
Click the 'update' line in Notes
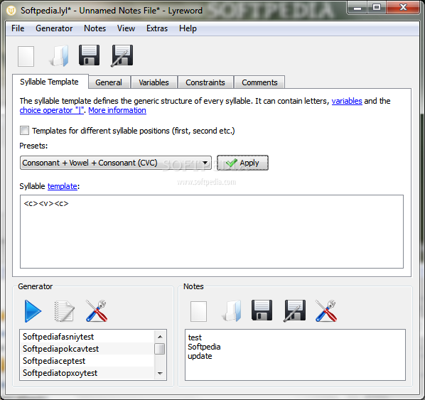point(200,356)
